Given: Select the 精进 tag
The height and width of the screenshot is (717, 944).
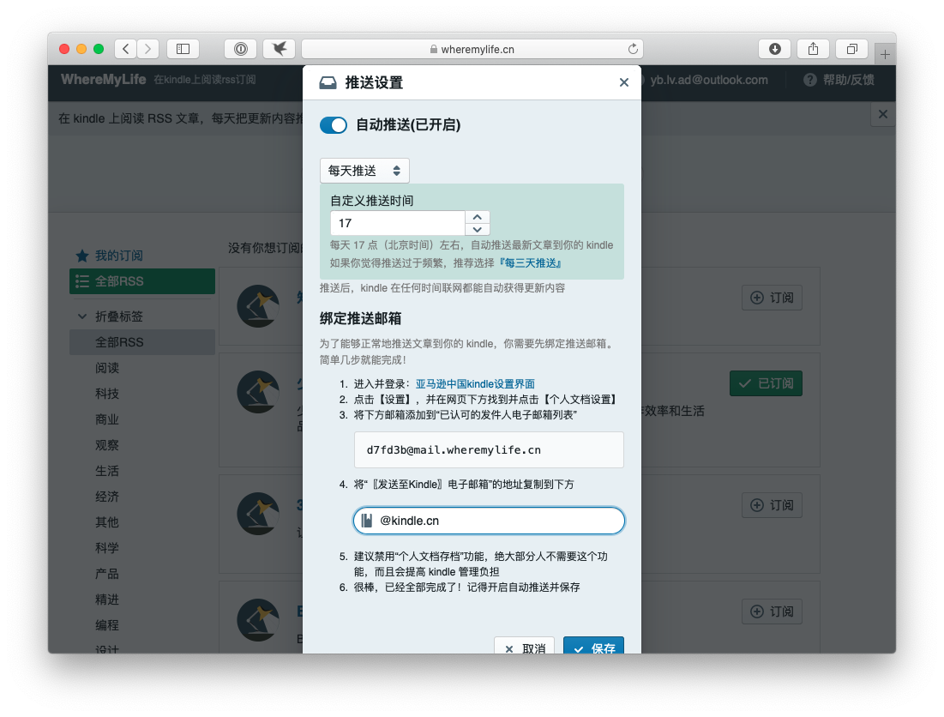Looking at the screenshot, I should [x=107, y=600].
